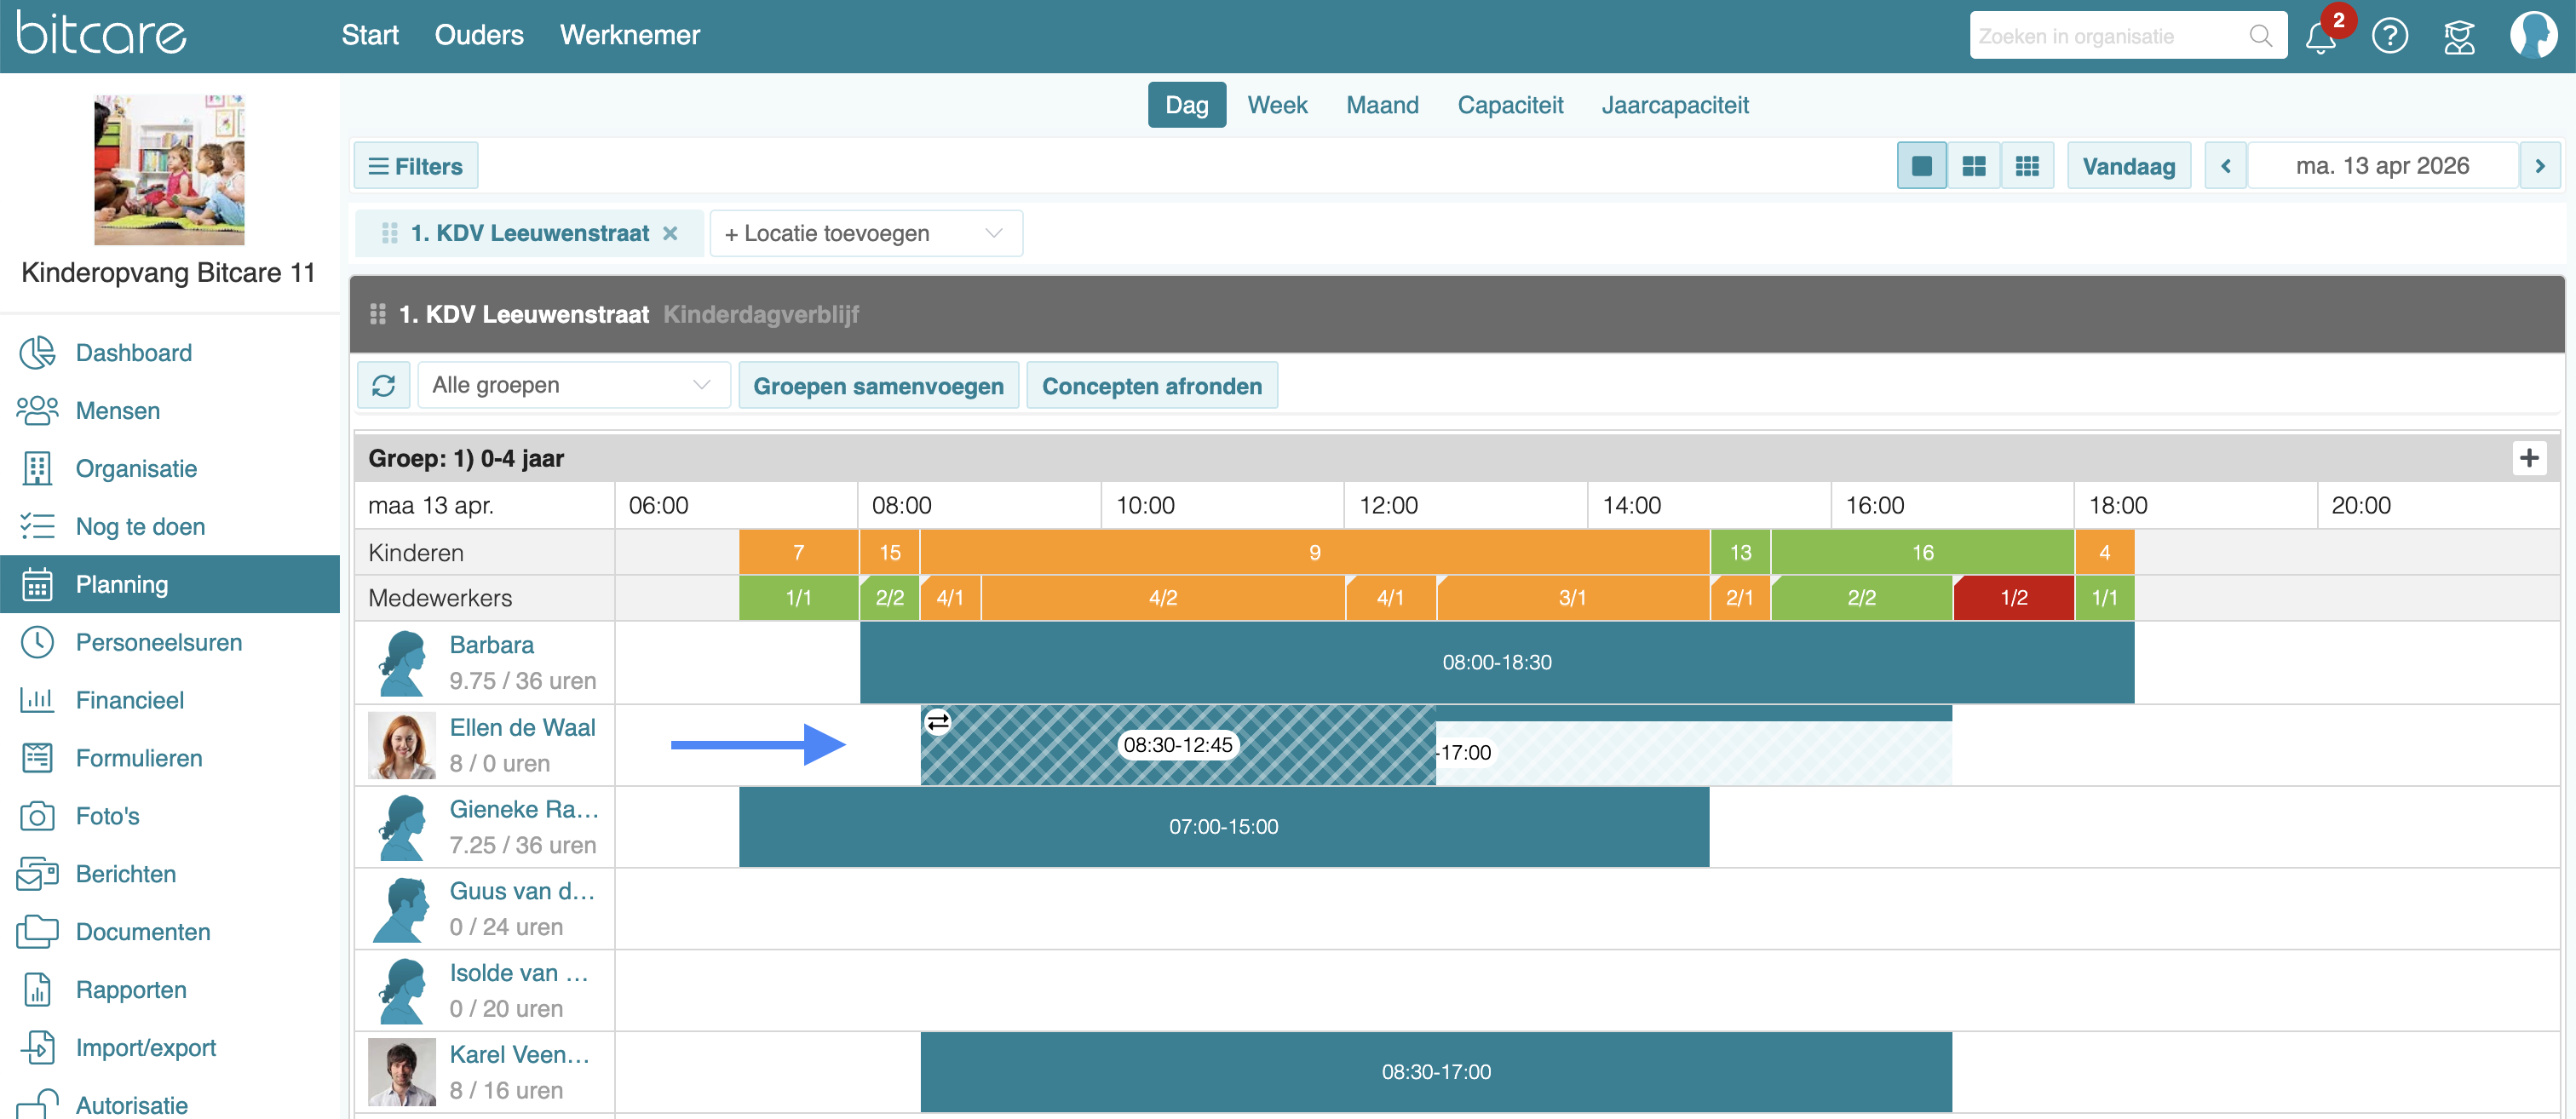2576x1119 pixels.
Task: Click the refresh planning icon
Action: coord(384,385)
